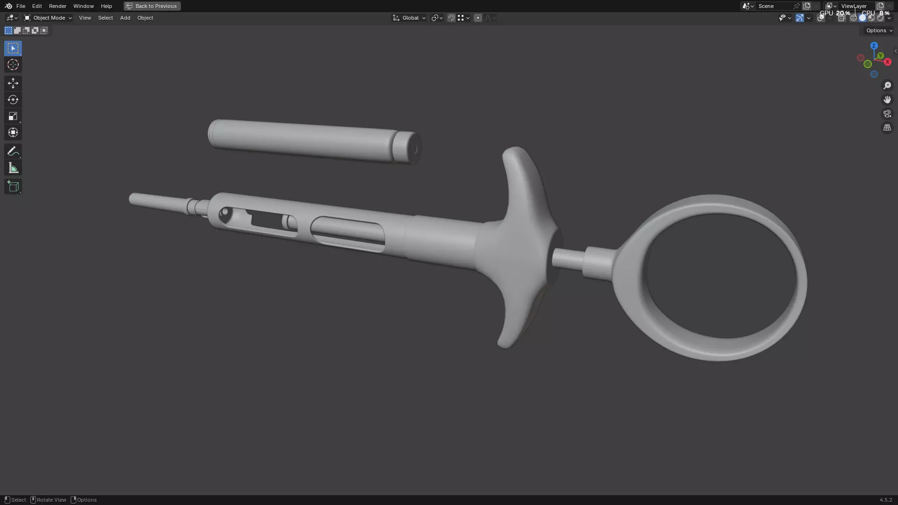Click the ViewLayer name field
898x505 pixels.
point(857,6)
